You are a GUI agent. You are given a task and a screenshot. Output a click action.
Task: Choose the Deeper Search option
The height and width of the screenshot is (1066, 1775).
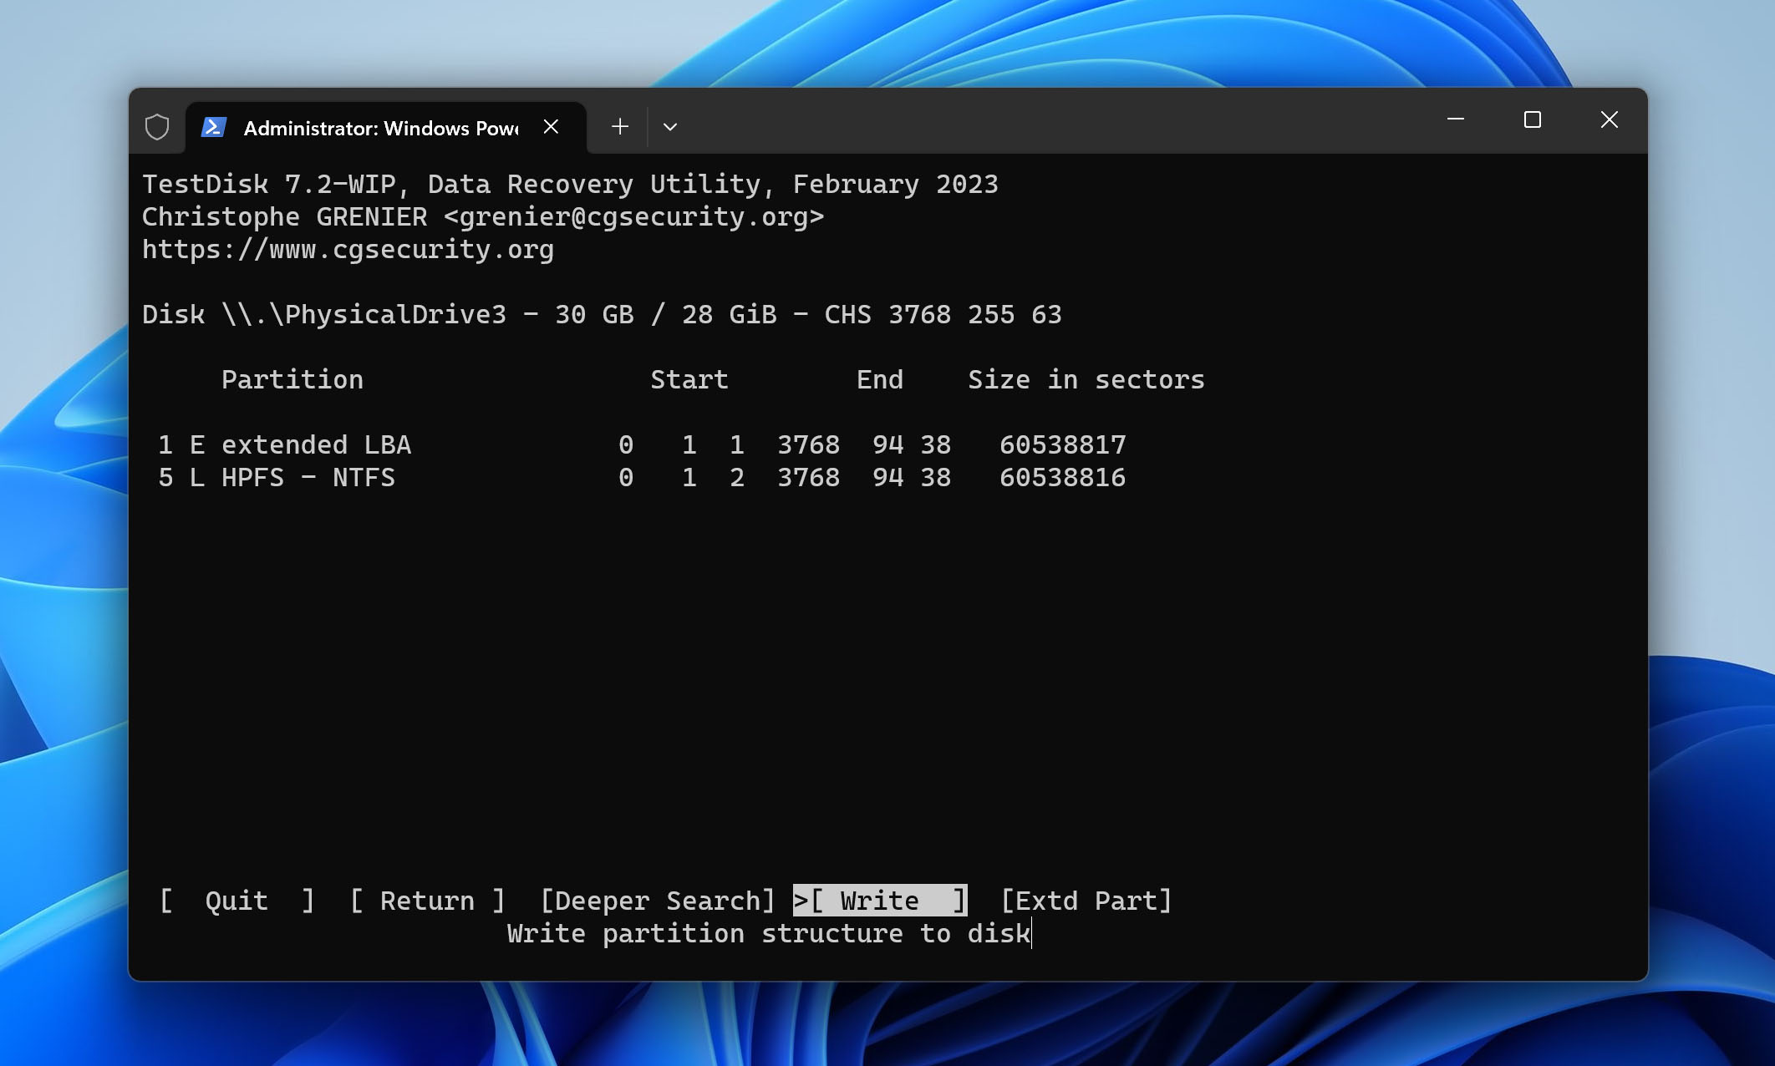658,901
